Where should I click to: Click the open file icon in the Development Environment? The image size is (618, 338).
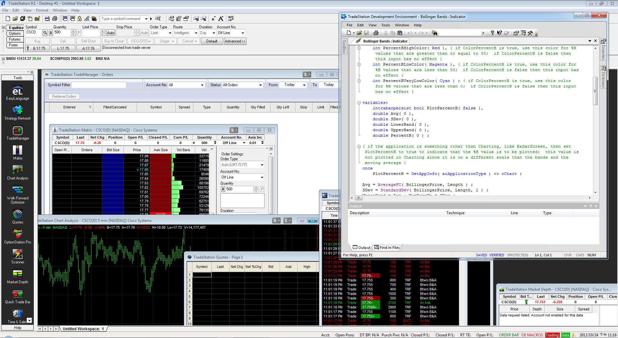[359, 33]
